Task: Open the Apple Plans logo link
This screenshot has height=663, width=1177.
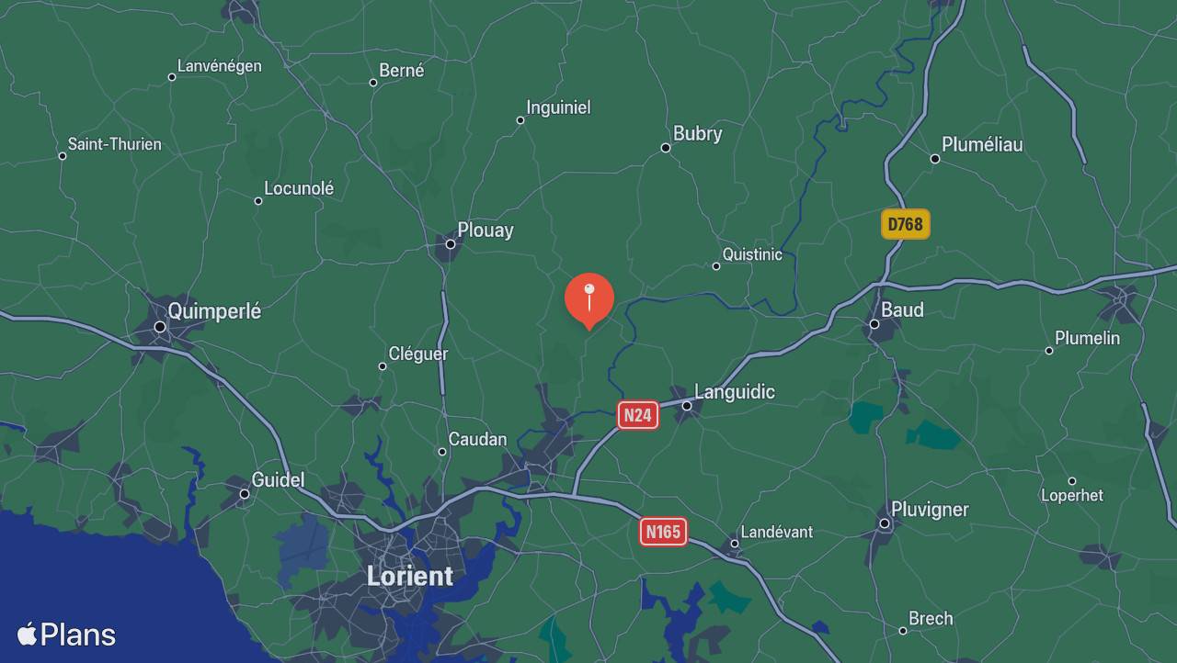Action: 66,635
